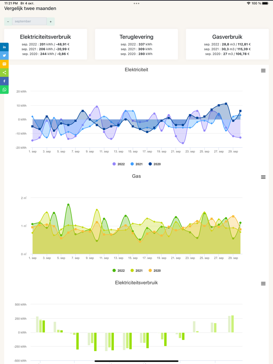273x364 pixels.
Task: Select the Gasverbruik summary card
Action: click(x=227, y=44)
